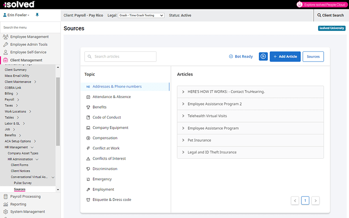This screenshot has height=218, width=349.
Task: Click the System Management gear icon
Action: pyautogui.click(x=5, y=212)
